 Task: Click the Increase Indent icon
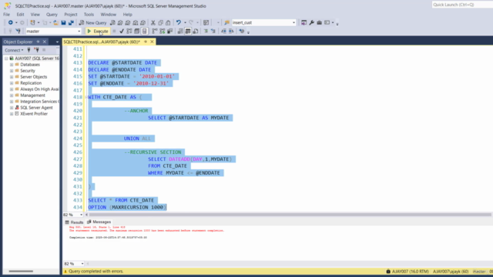click(x=231, y=31)
